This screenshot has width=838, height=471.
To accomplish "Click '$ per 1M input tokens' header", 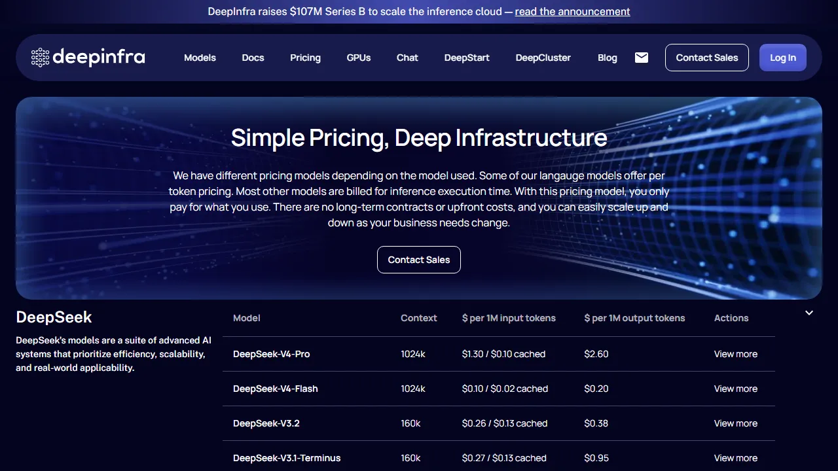I will (509, 318).
